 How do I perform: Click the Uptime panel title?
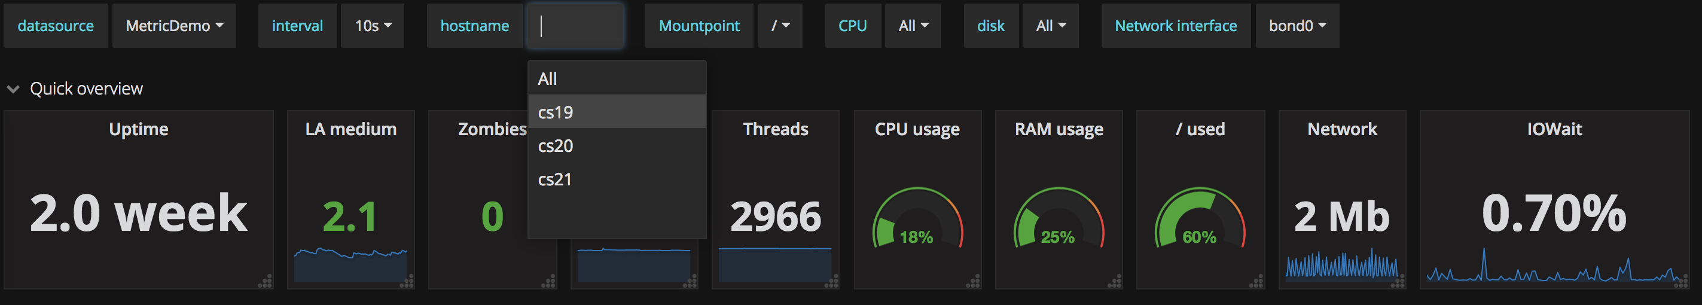click(138, 129)
